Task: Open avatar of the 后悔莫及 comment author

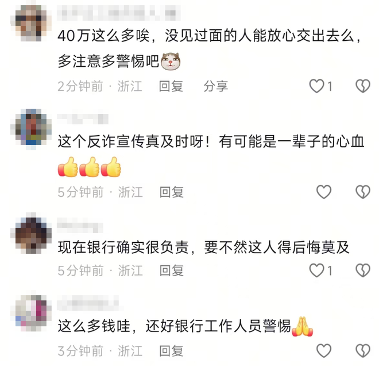Action: point(31,233)
